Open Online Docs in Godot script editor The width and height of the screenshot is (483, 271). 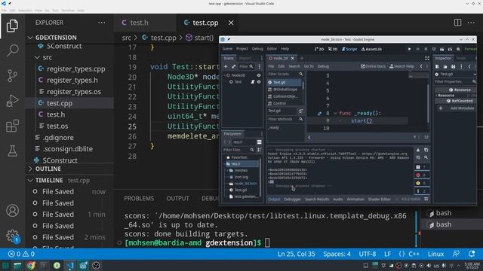tap(373, 66)
